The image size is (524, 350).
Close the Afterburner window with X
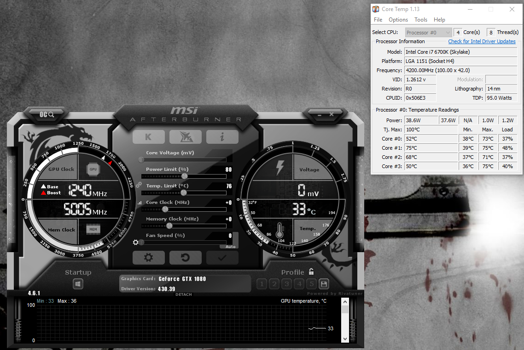click(332, 114)
